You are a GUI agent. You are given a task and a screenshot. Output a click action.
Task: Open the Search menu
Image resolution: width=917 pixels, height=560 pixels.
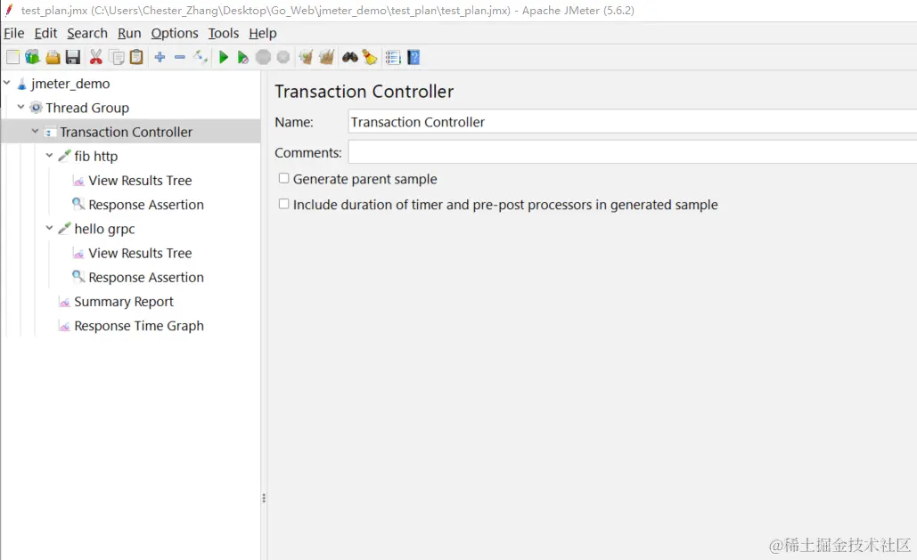(87, 33)
